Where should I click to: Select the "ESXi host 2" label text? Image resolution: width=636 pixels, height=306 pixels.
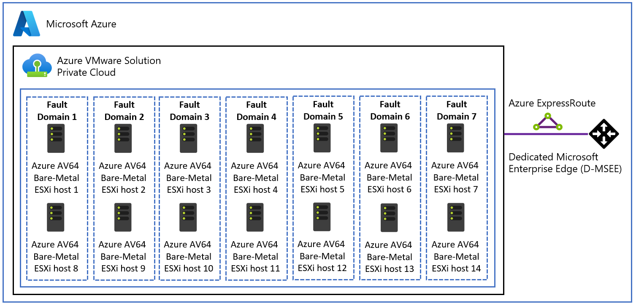[x=124, y=190]
